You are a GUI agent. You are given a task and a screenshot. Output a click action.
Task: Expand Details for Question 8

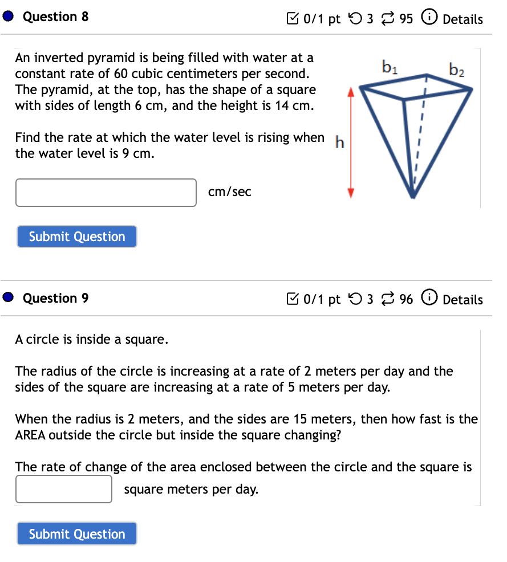click(463, 19)
